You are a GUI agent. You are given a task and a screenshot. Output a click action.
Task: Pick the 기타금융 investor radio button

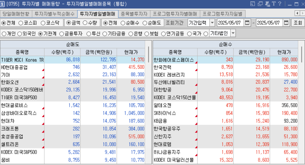tap(105, 34)
